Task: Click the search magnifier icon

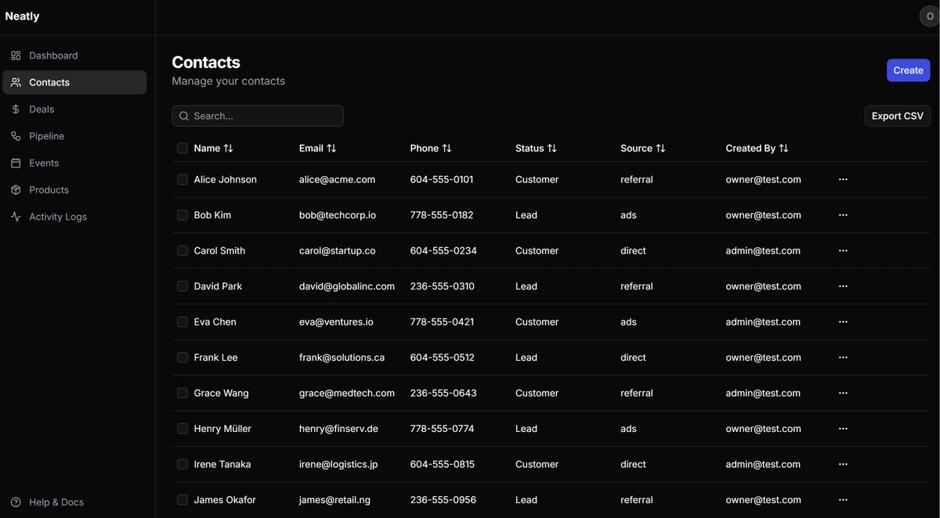Action: tap(184, 116)
